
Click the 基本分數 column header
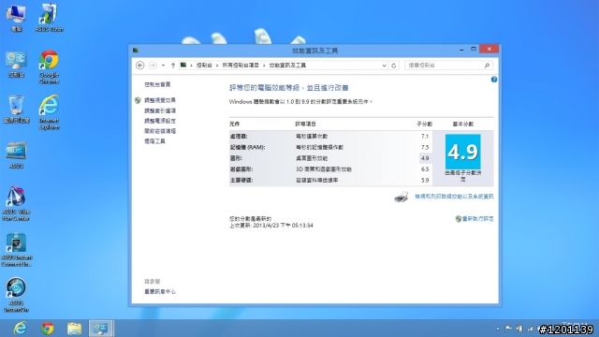pos(462,124)
